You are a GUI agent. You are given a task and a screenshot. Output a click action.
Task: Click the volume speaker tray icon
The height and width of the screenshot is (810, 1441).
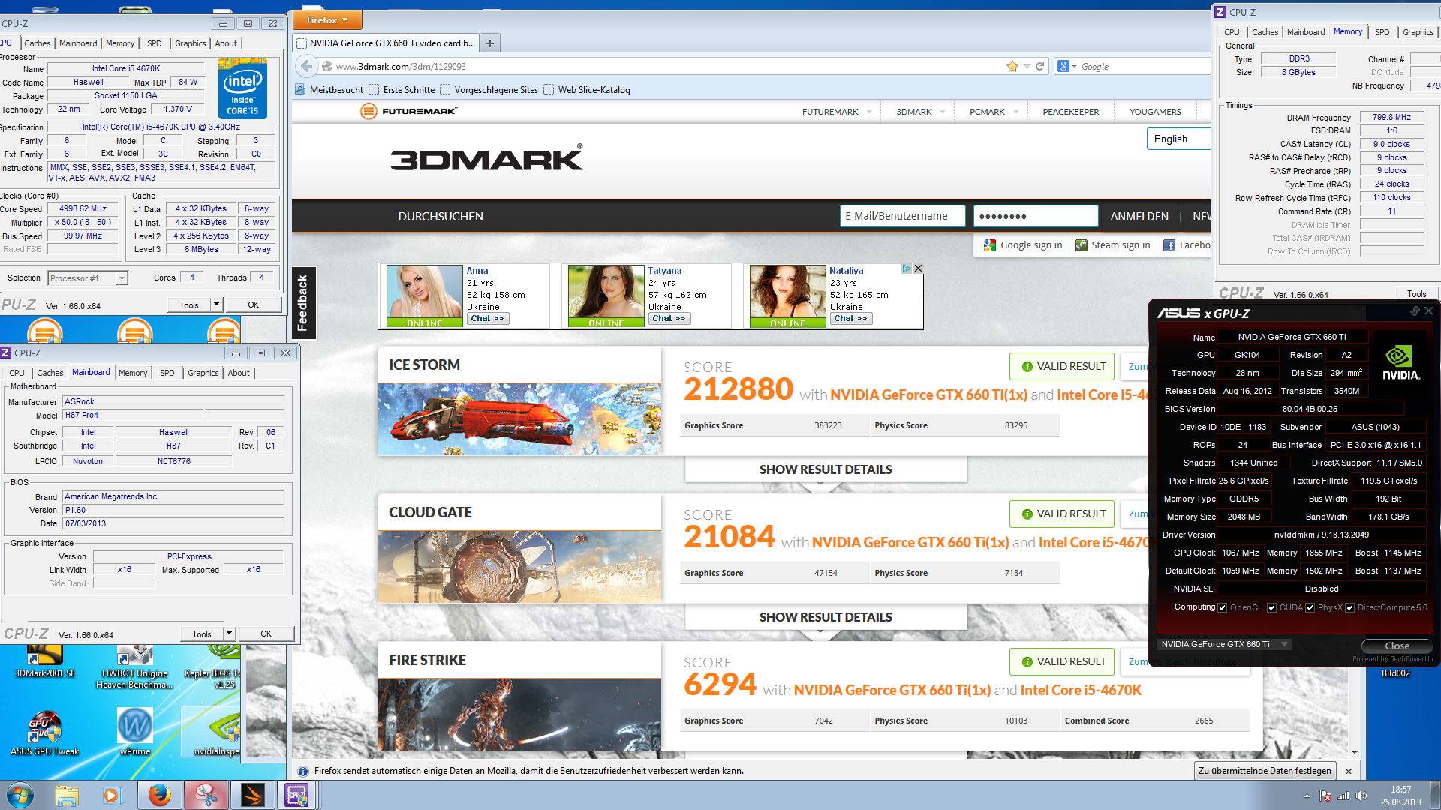pos(1361,796)
